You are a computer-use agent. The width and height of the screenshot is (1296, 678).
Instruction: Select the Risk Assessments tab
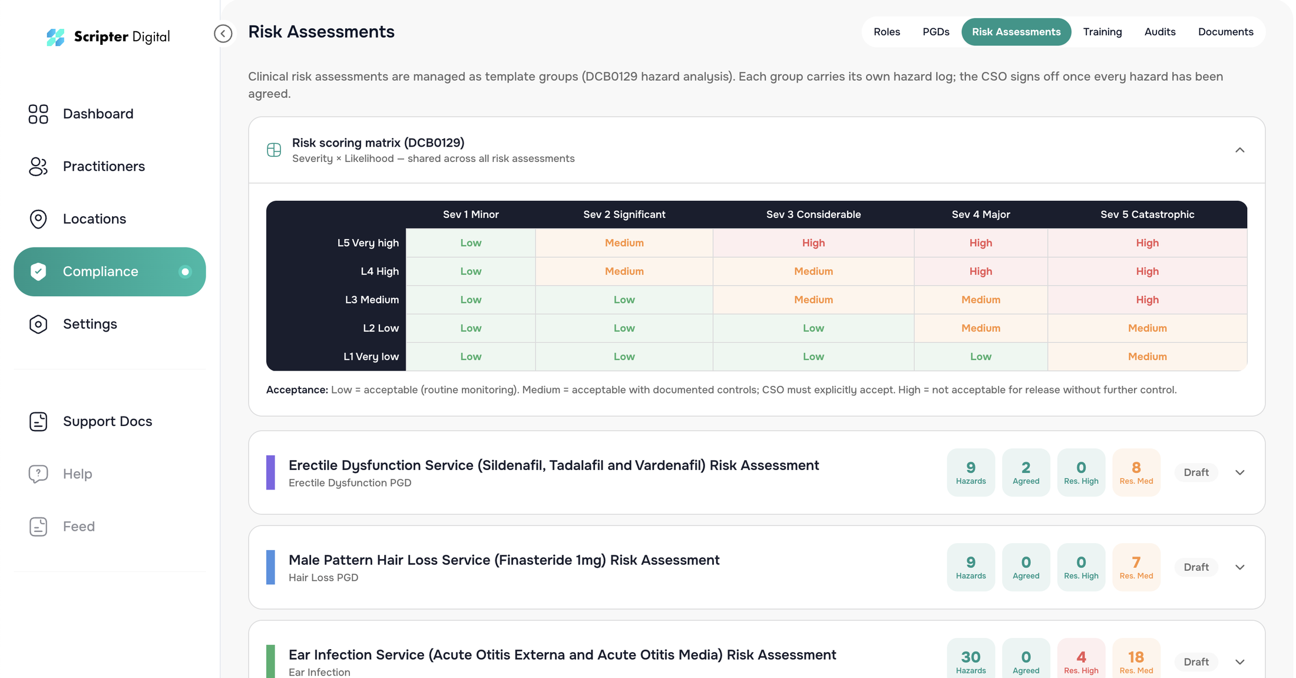tap(1016, 32)
